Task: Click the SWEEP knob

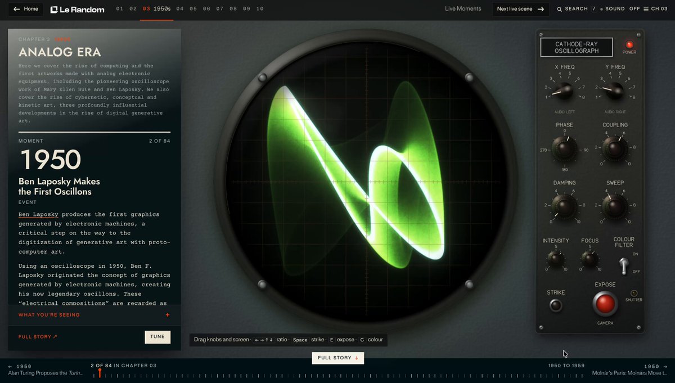Action: tap(615, 206)
